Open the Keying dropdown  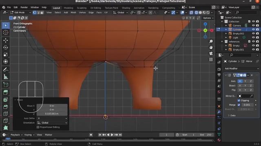[x=29, y=135]
